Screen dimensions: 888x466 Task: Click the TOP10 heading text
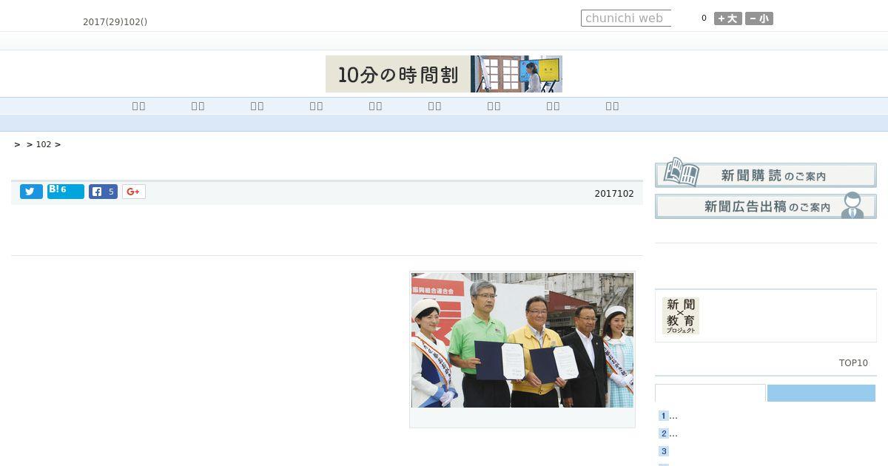(x=853, y=363)
